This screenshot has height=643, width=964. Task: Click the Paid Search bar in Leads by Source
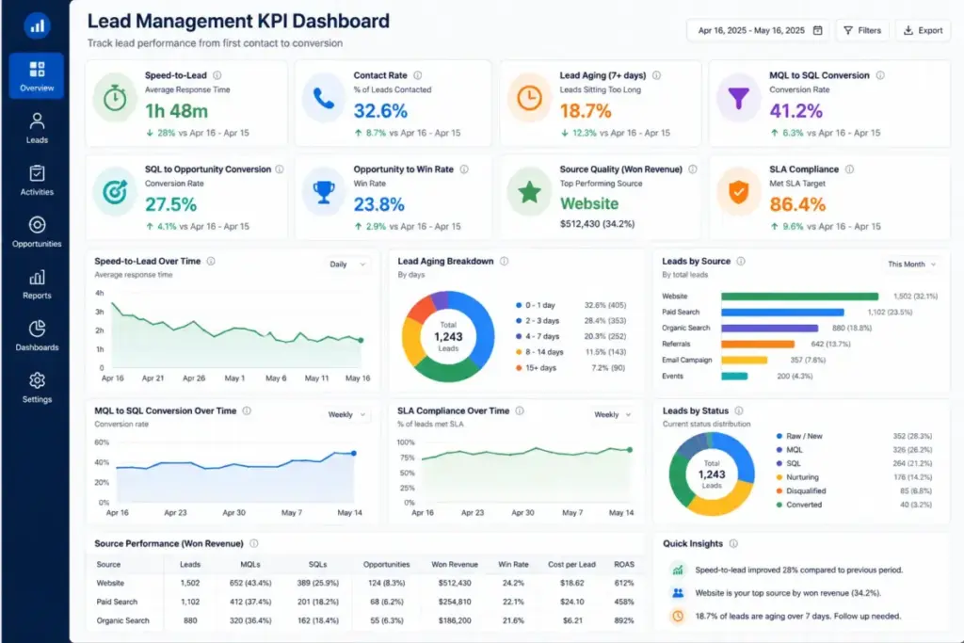[782, 313]
